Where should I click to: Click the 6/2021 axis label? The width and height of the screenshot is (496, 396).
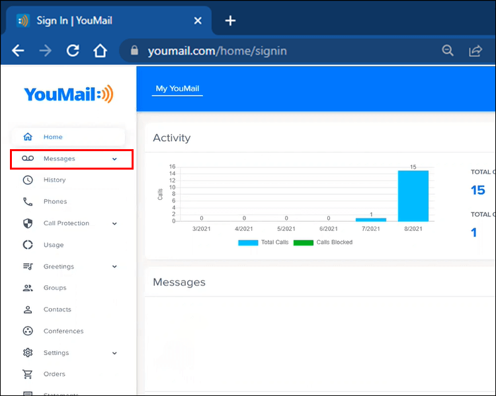pyautogui.click(x=328, y=228)
